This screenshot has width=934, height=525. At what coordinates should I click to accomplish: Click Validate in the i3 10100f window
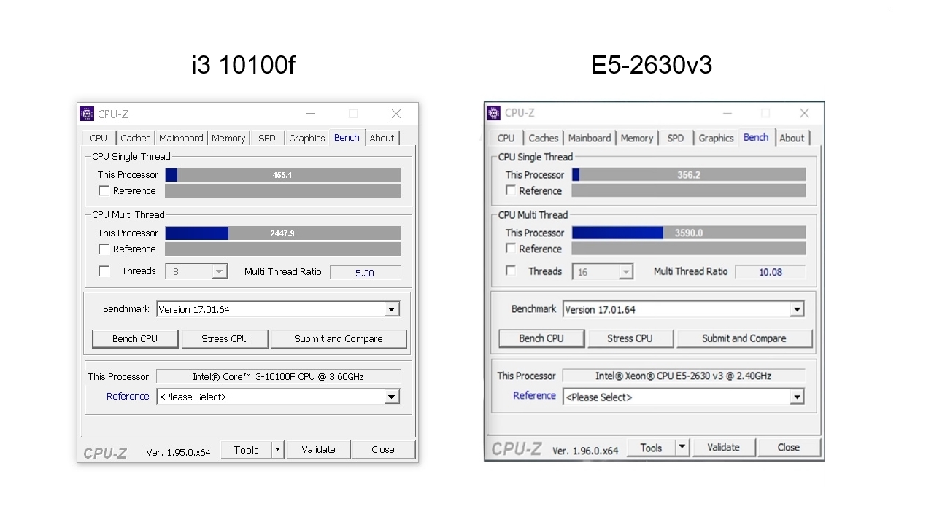pos(318,450)
